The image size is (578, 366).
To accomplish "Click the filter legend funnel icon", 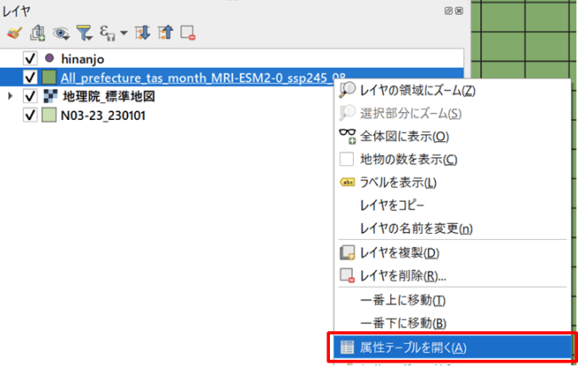I will pos(85,33).
